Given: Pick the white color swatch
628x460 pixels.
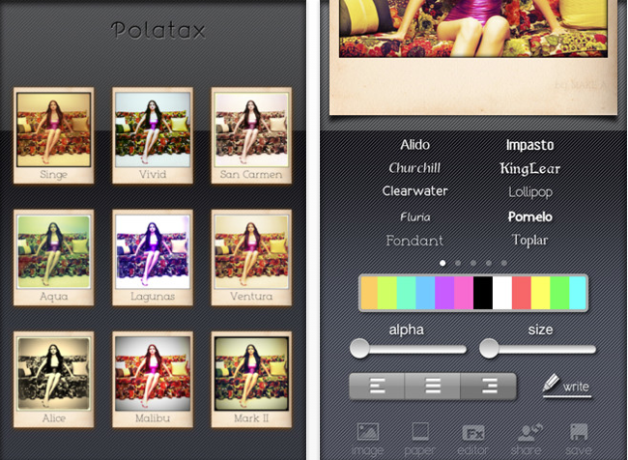Looking at the screenshot, I should coord(502,293).
